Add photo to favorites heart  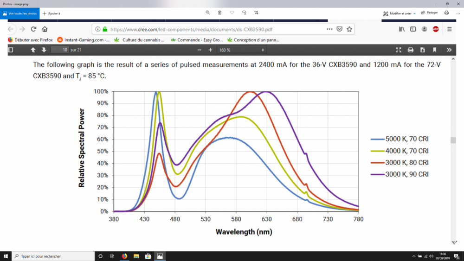[x=232, y=13]
